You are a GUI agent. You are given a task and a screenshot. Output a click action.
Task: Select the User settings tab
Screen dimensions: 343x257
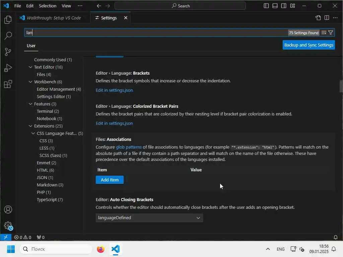tap(31, 46)
